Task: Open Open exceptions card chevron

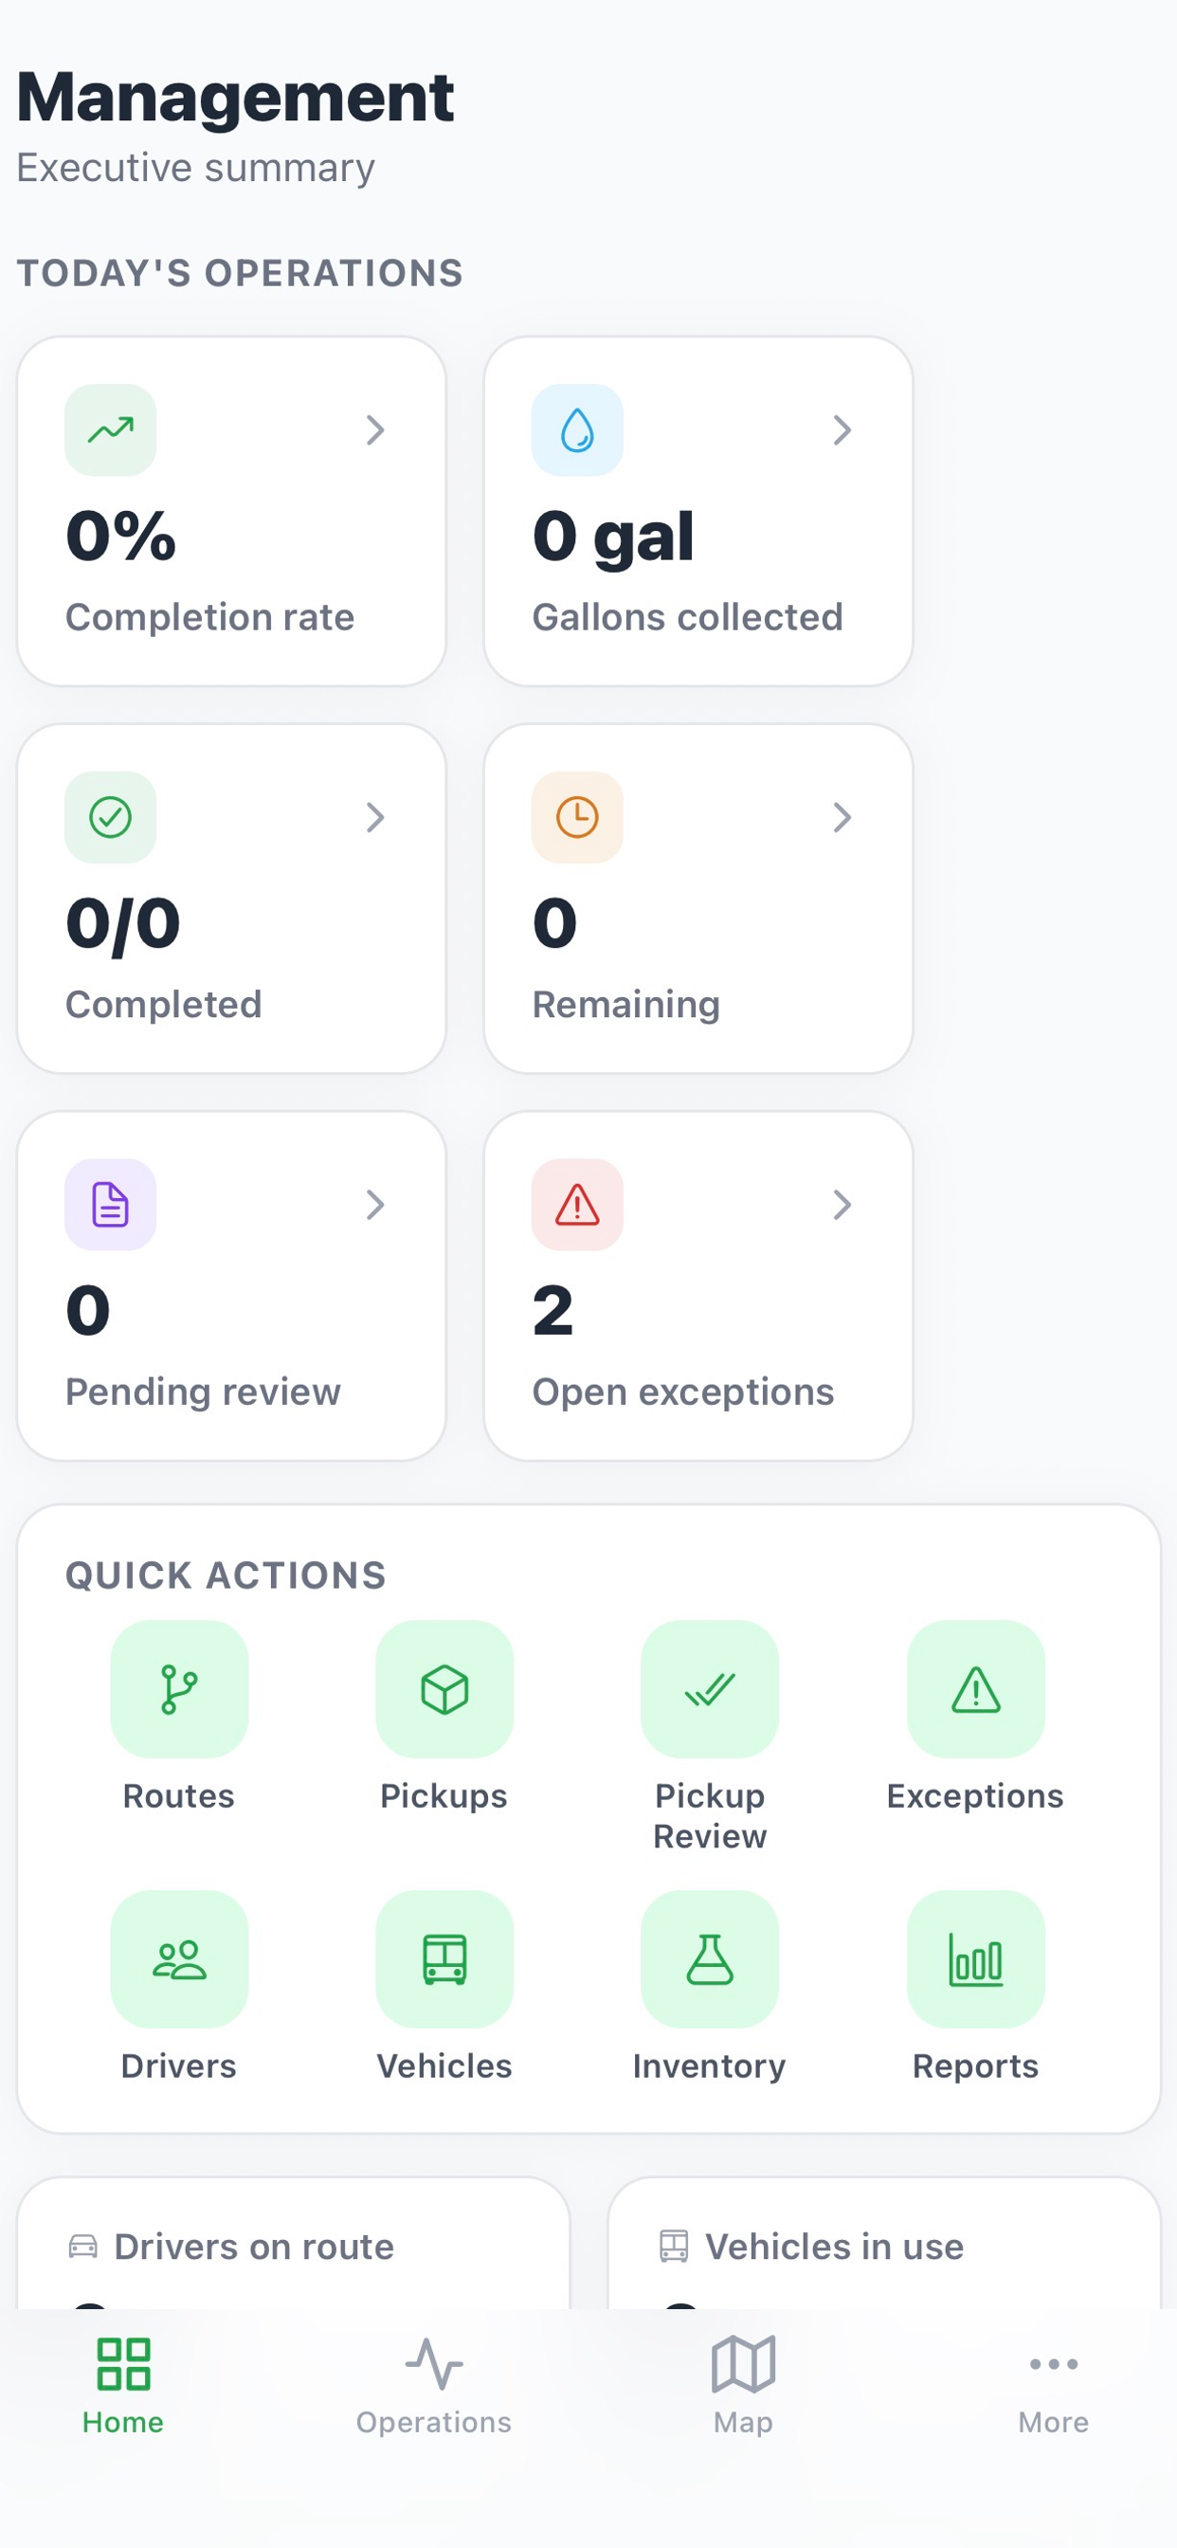Action: click(x=842, y=1205)
